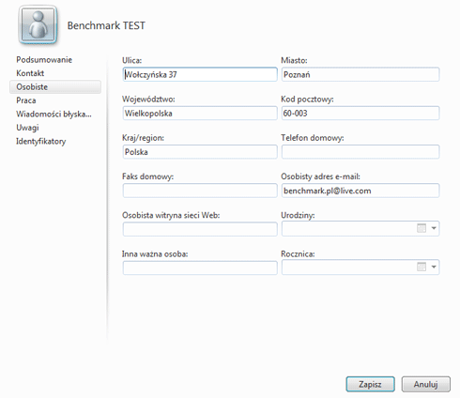Focus the Ulica field with Wołczyńska 37
The width and height of the screenshot is (460, 398).
(200, 74)
